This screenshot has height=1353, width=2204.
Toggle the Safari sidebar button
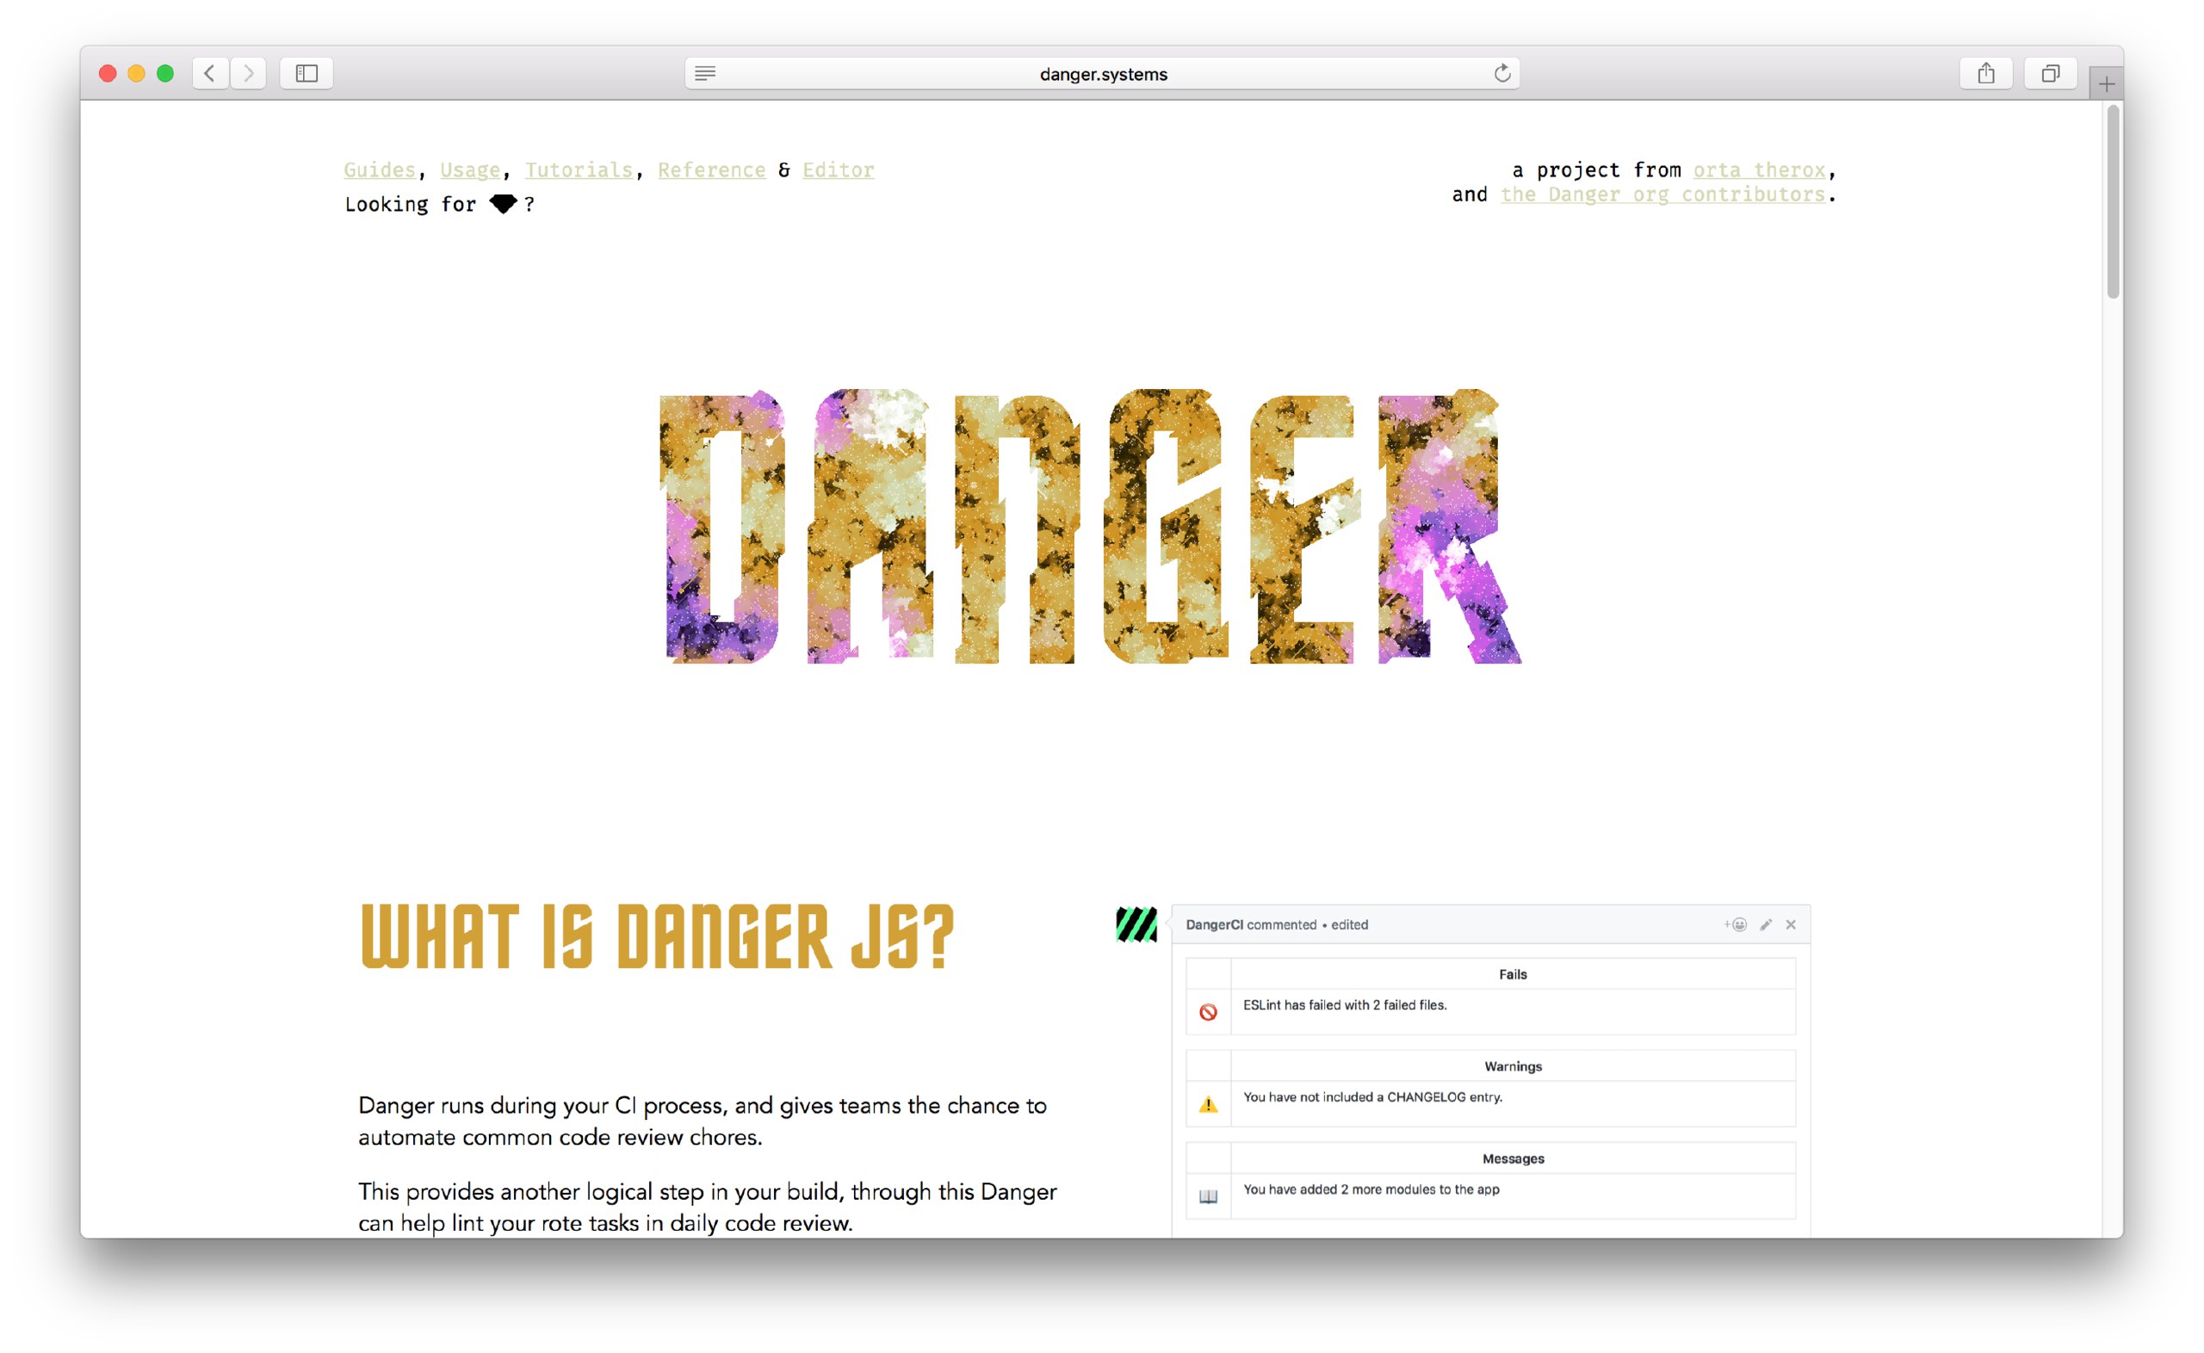[307, 73]
